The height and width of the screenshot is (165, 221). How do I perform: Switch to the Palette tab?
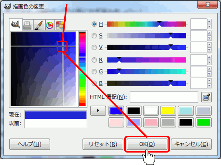60,25
